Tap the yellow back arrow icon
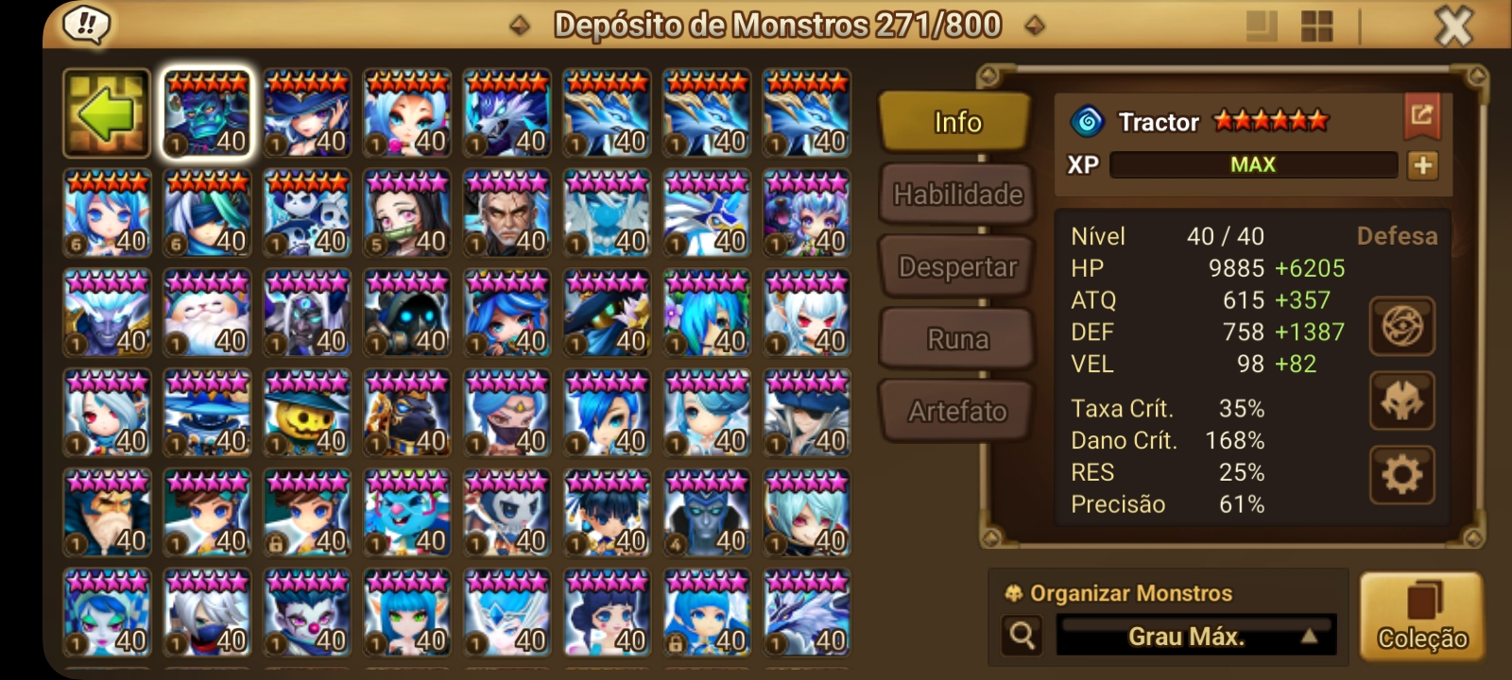This screenshot has width=1512, height=680. (107, 113)
